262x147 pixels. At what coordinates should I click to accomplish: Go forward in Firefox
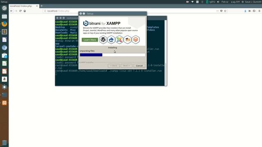16,11
